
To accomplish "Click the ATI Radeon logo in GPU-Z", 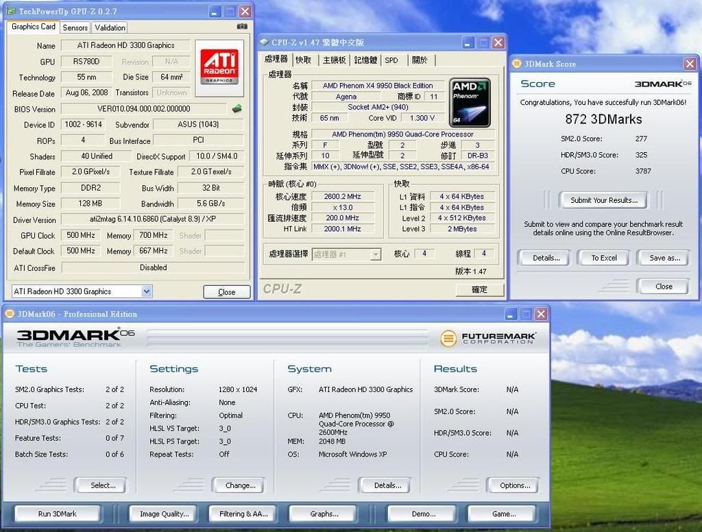I will click(219, 66).
